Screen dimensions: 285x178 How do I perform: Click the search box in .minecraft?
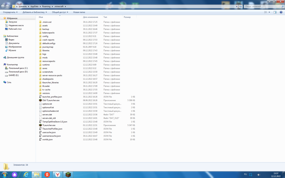(x=264, y=6)
